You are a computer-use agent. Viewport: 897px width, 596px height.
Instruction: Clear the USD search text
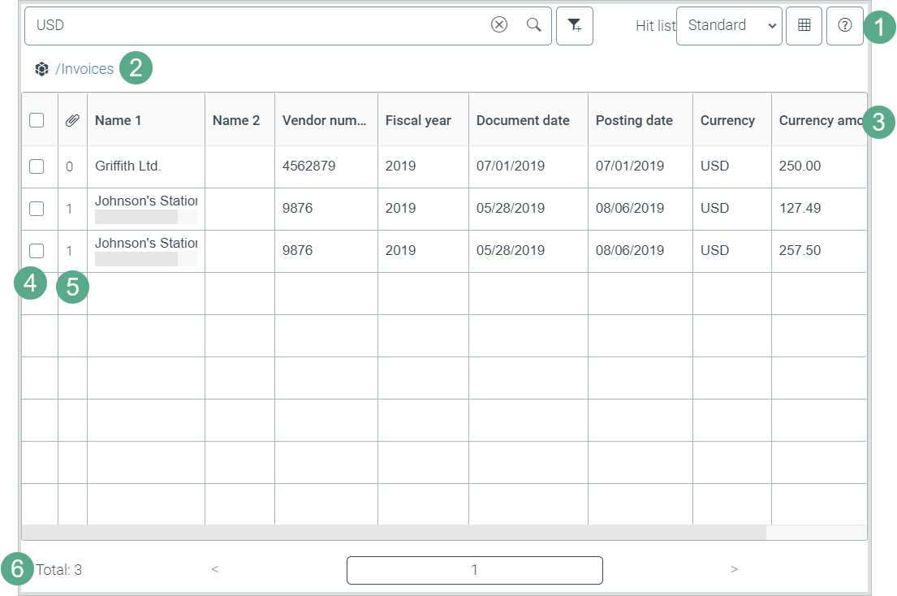point(499,25)
